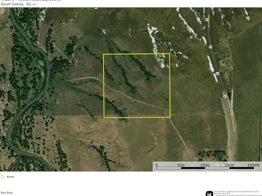Click the '2000ft' label on the scale bar

tap(253, 165)
